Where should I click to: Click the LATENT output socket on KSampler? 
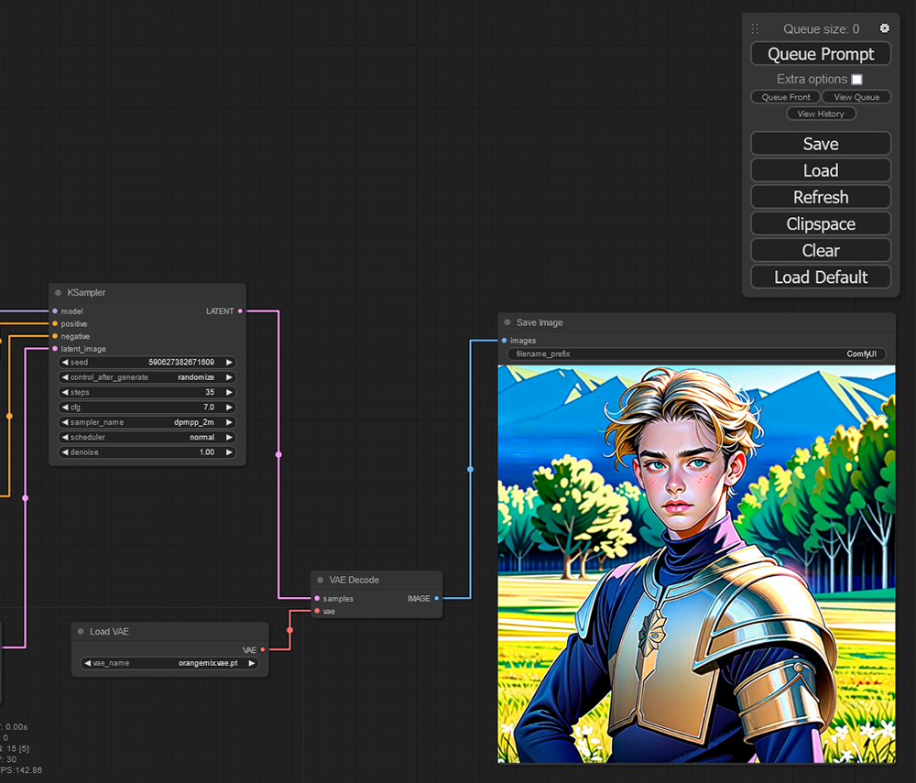[240, 311]
